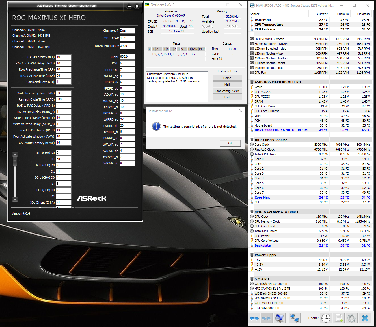Select the DDR4 3900 MHz 16-18-18-38 CR1 row

[310, 130]
